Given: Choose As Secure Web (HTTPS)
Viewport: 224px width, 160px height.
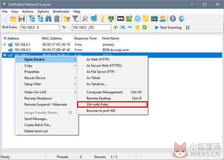Looking at the screenshot, I should click(112, 66).
